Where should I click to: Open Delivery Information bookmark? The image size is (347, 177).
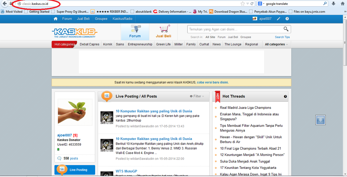pyautogui.click(x=172, y=12)
